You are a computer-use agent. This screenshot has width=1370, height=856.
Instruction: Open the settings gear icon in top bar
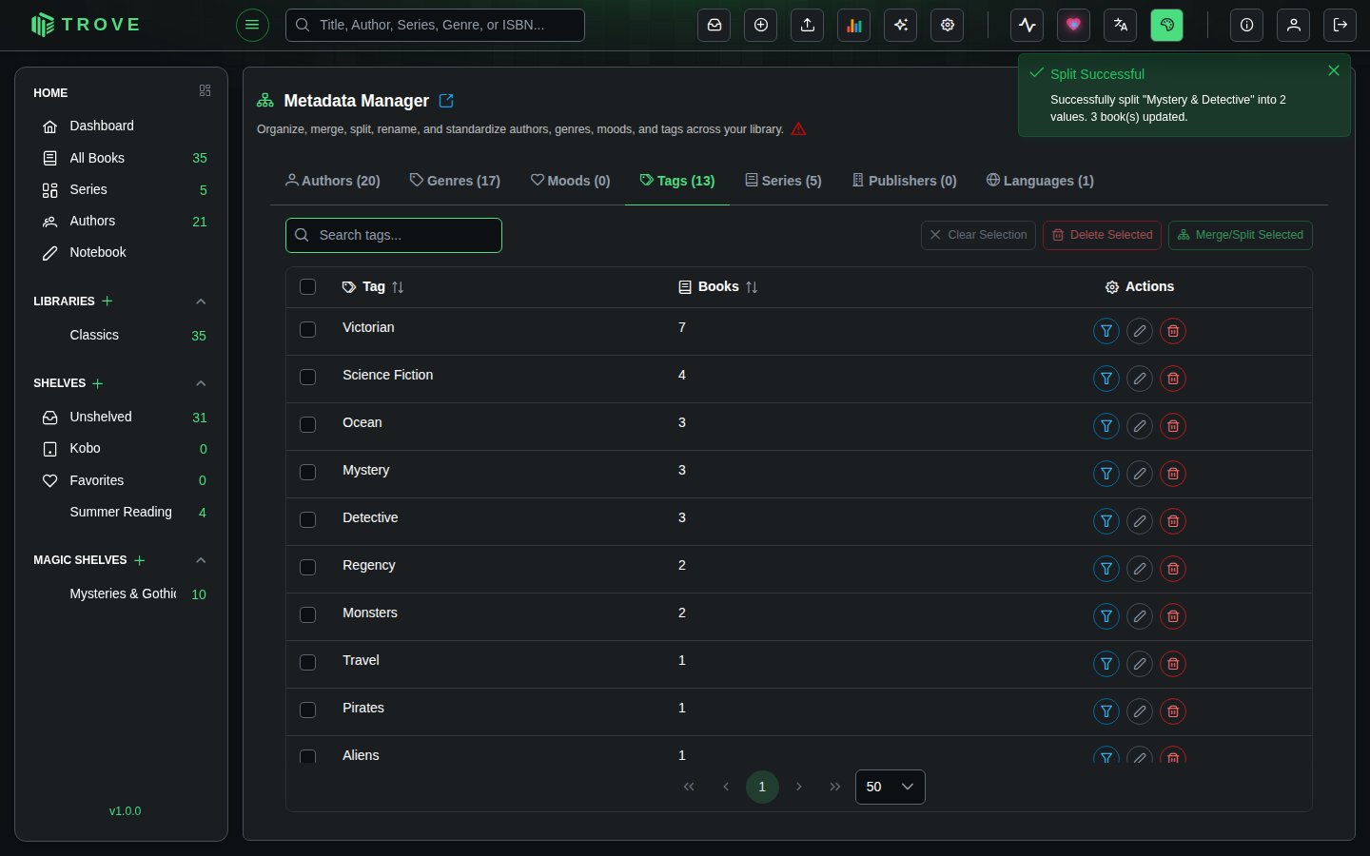point(948,25)
